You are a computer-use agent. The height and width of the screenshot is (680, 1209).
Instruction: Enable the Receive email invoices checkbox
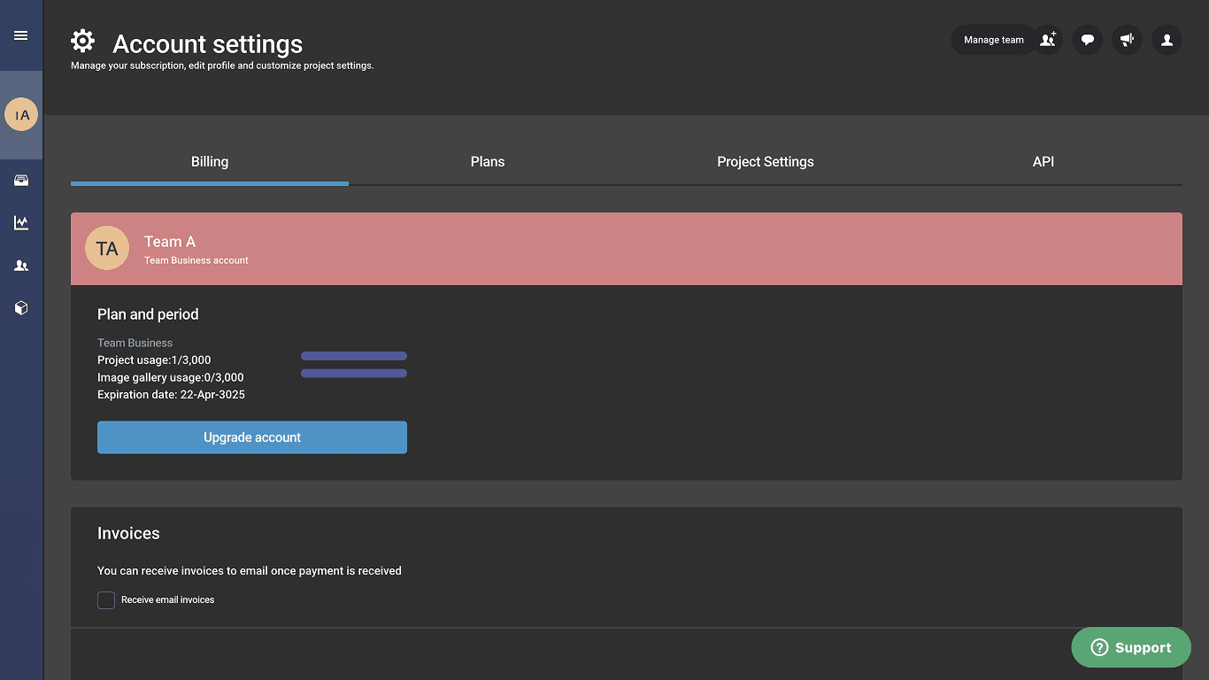pyautogui.click(x=106, y=600)
